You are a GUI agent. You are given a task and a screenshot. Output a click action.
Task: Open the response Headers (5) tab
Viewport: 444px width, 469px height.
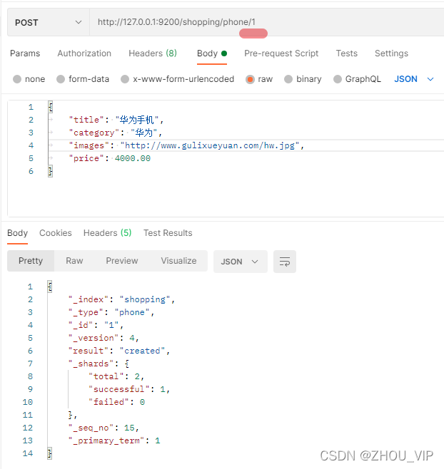tap(107, 232)
